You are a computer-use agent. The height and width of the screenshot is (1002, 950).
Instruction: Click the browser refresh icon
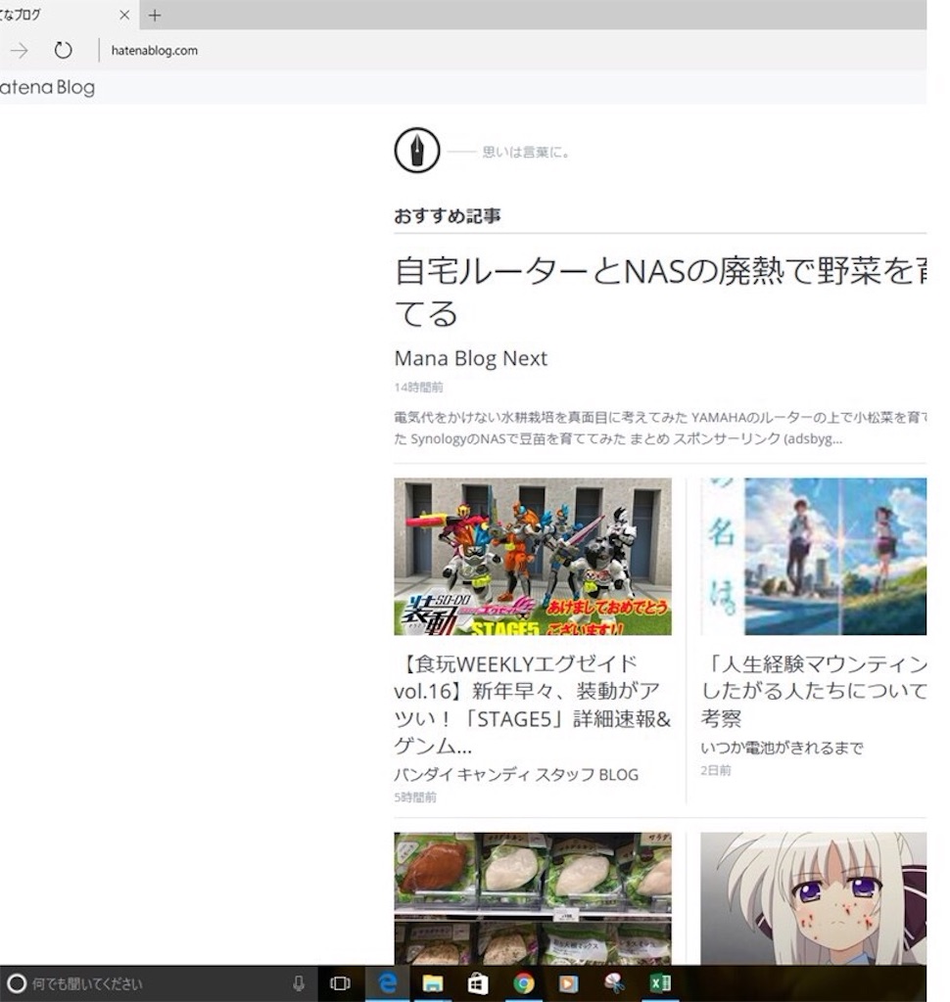pos(63,50)
